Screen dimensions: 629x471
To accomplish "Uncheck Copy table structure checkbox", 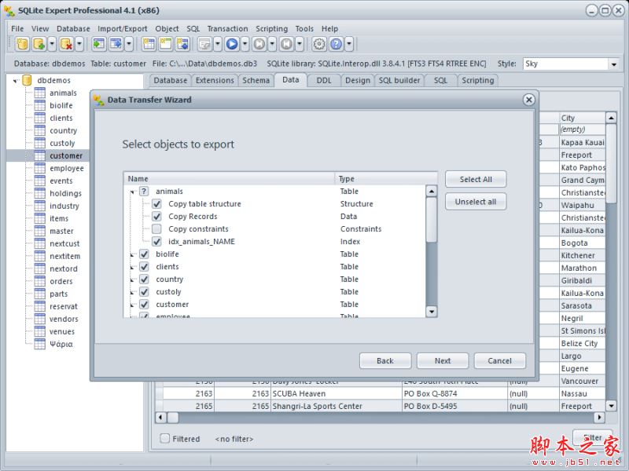I will point(156,204).
